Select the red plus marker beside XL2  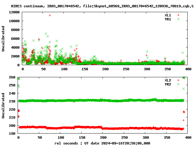coord(178,80)
